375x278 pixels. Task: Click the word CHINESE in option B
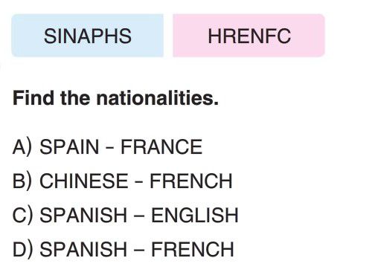84,181
